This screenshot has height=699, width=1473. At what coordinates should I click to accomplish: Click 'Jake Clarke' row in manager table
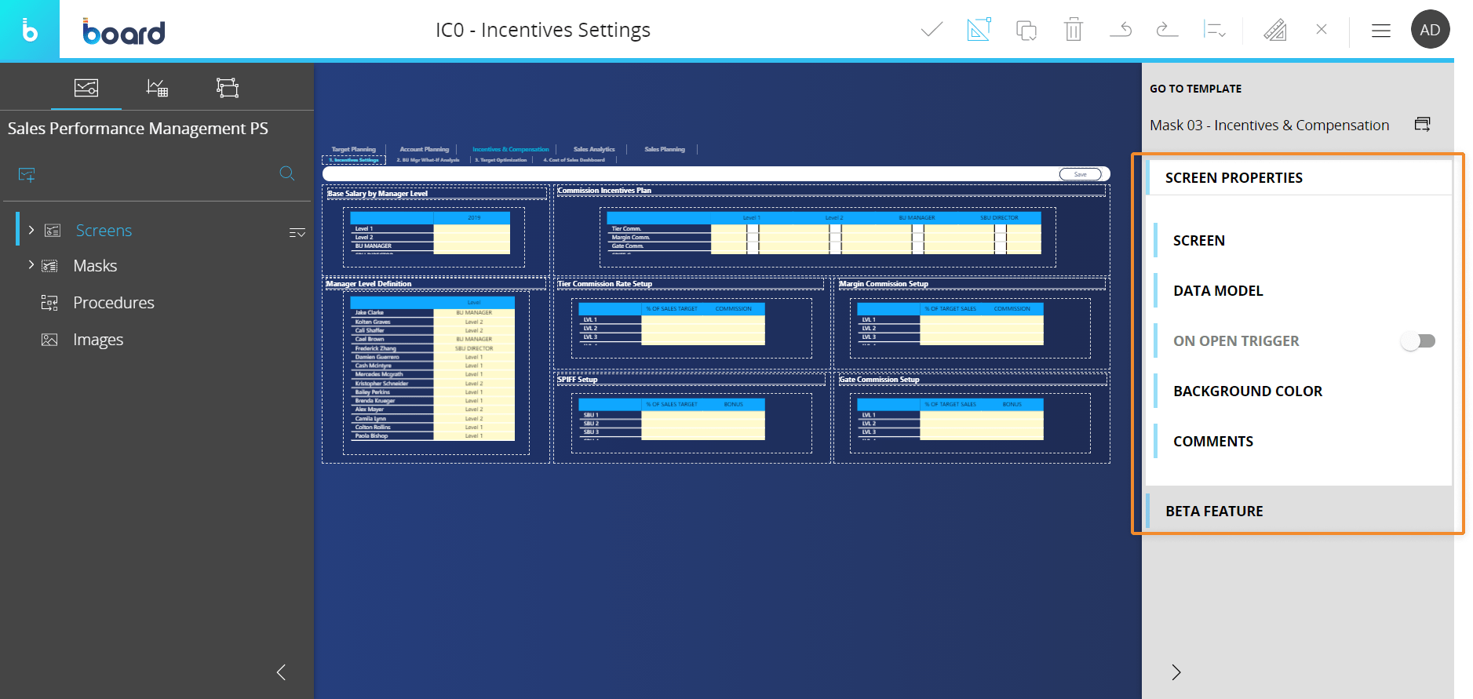432,312
